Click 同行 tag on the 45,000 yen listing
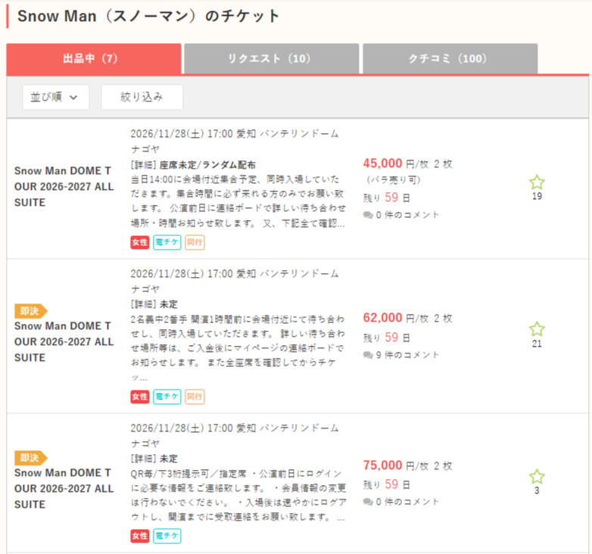Screen dimensions: 592x554 tap(195, 242)
